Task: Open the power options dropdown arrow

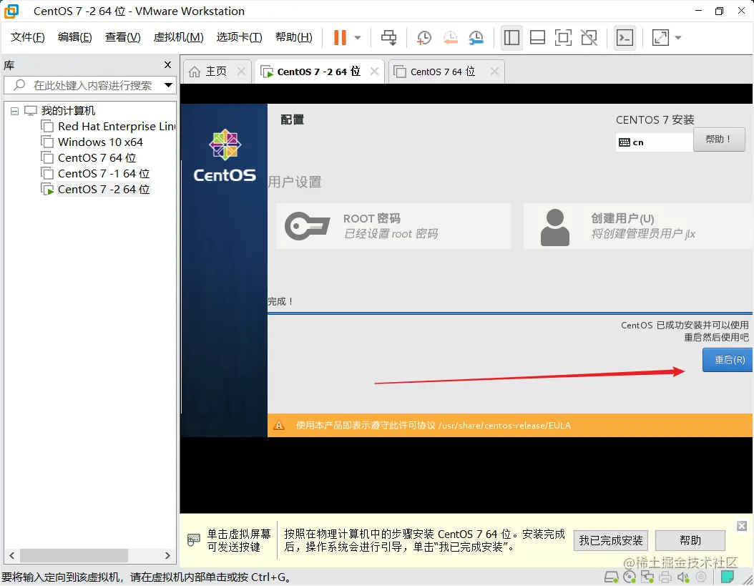Action: click(358, 37)
